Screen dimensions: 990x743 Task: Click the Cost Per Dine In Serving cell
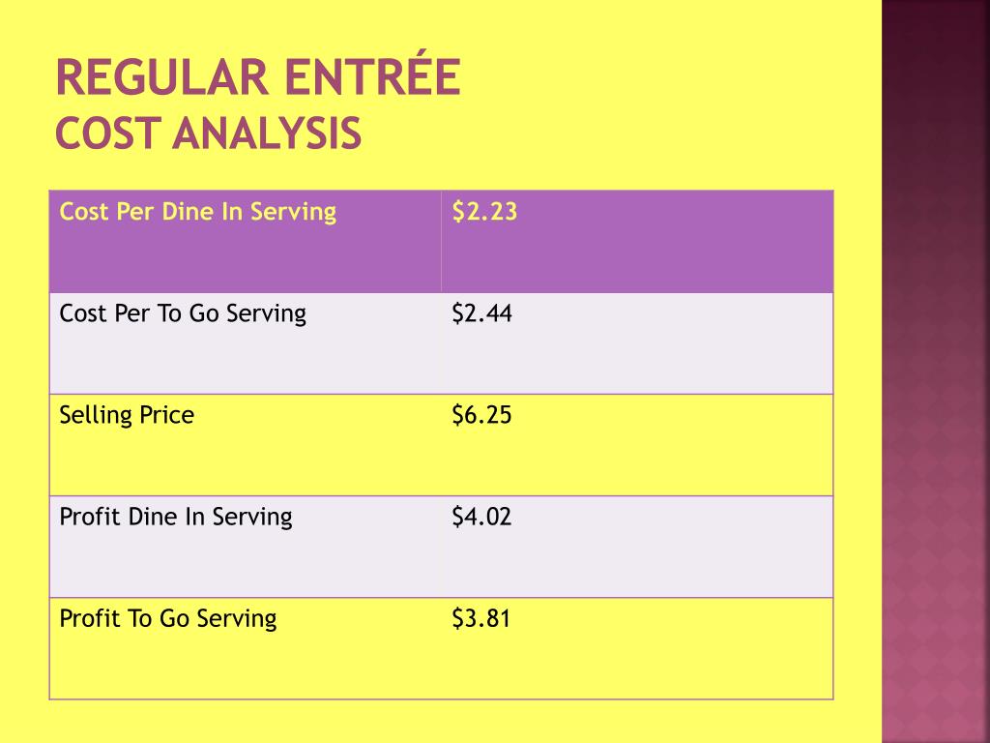[197, 212]
